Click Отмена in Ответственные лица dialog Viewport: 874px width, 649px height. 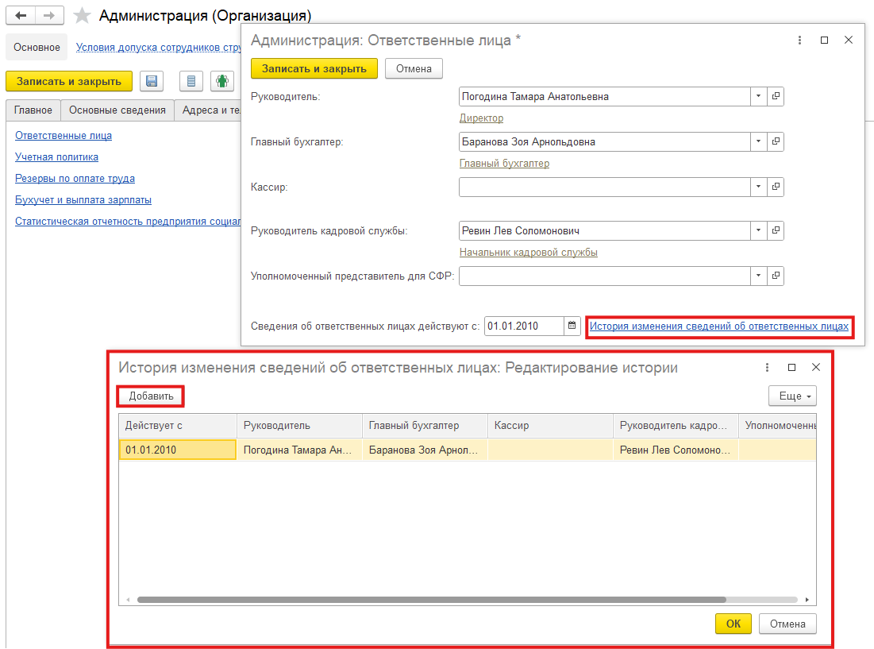[414, 68]
